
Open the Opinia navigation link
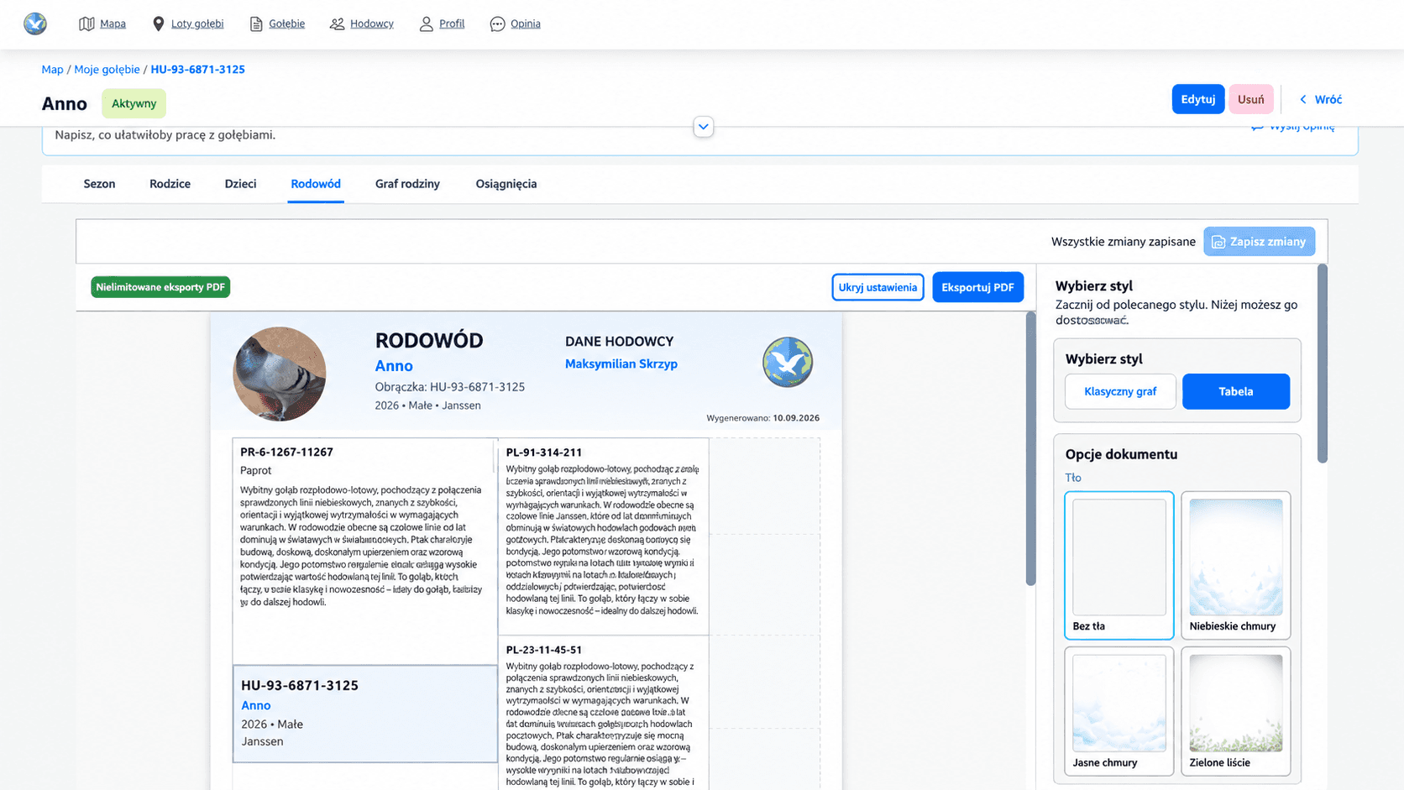tap(525, 24)
